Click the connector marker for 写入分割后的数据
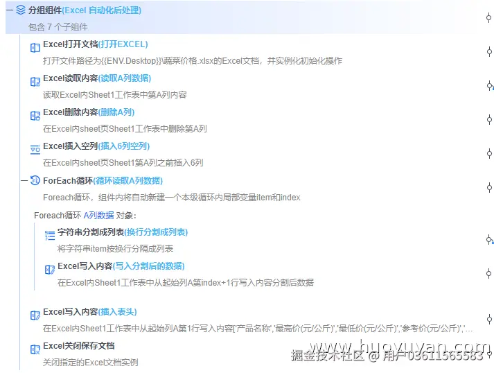The image size is (494, 373). (x=488, y=273)
